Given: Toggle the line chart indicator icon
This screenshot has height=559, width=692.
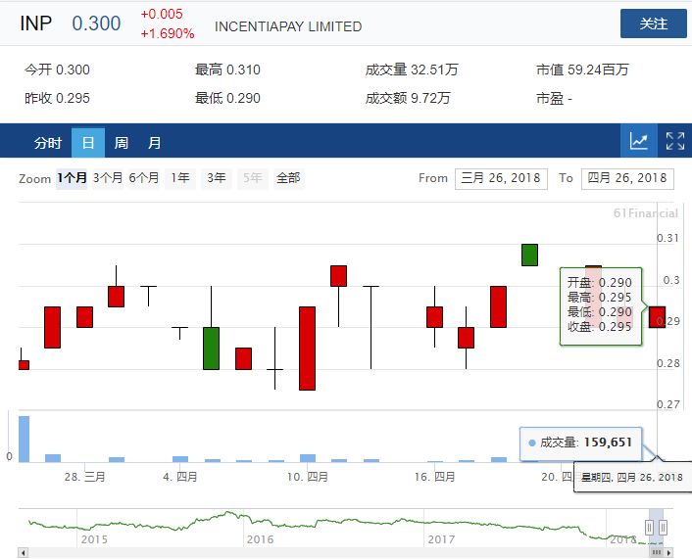Looking at the screenshot, I should pyautogui.click(x=639, y=141).
